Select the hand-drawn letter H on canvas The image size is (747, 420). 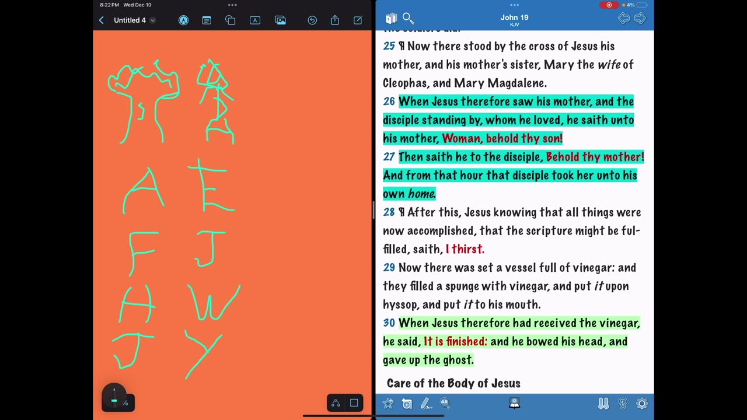(137, 305)
